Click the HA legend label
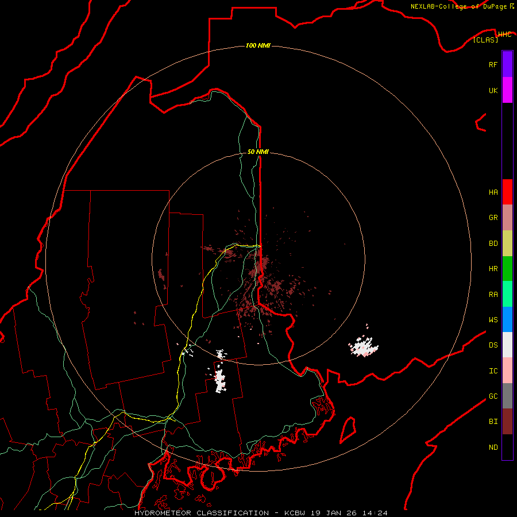The height and width of the screenshot is (517, 517). (x=493, y=192)
